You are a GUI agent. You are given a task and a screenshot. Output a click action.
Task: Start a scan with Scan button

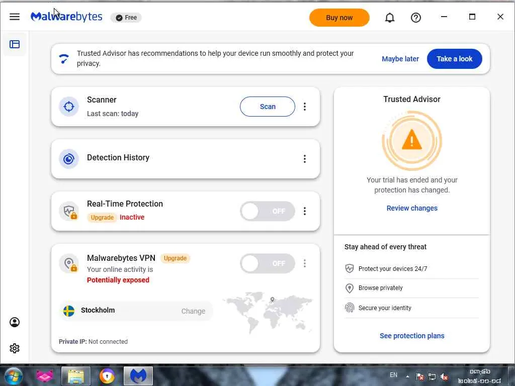268,107
